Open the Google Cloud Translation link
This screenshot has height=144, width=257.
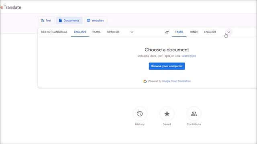pyautogui.click(x=176, y=81)
